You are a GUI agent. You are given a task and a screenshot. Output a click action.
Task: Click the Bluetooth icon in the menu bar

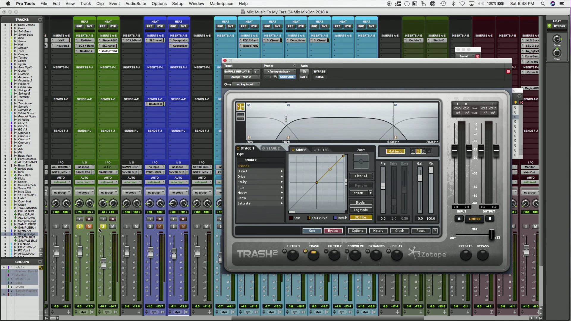click(x=453, y=4)
